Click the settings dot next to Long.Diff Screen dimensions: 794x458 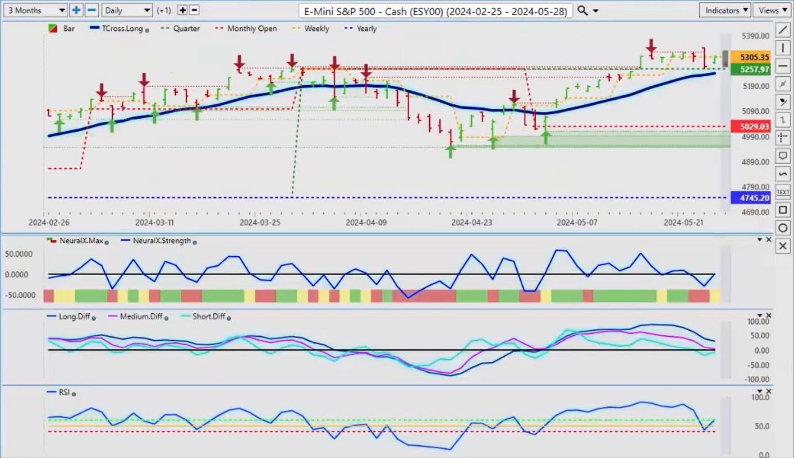point(93,318)
